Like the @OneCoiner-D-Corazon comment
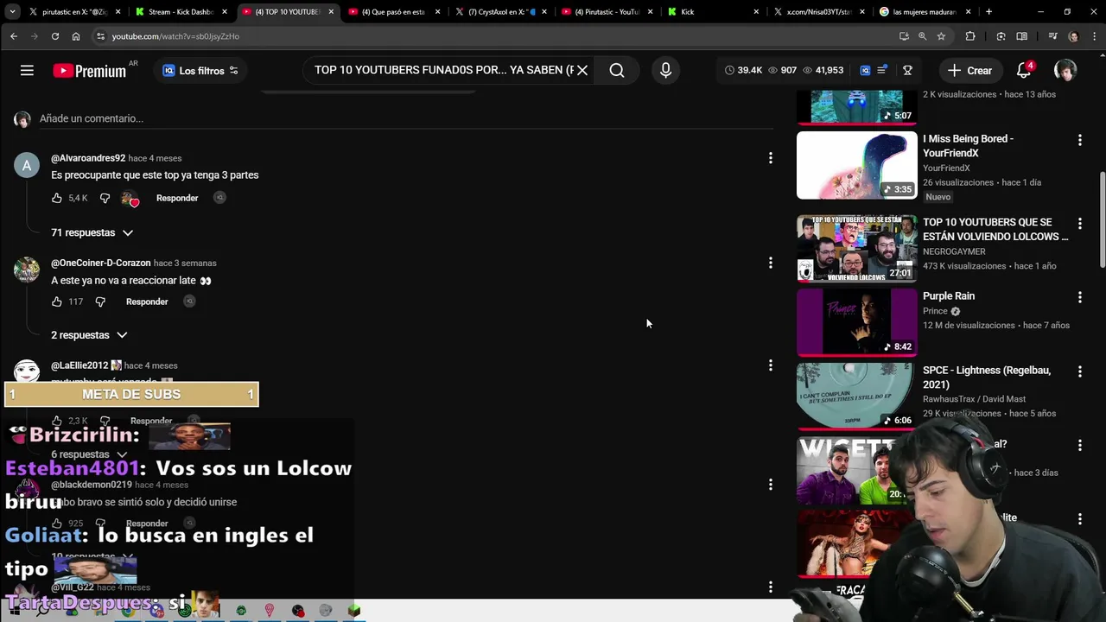Screen dimensions: 1106x622 coord(57,301)
